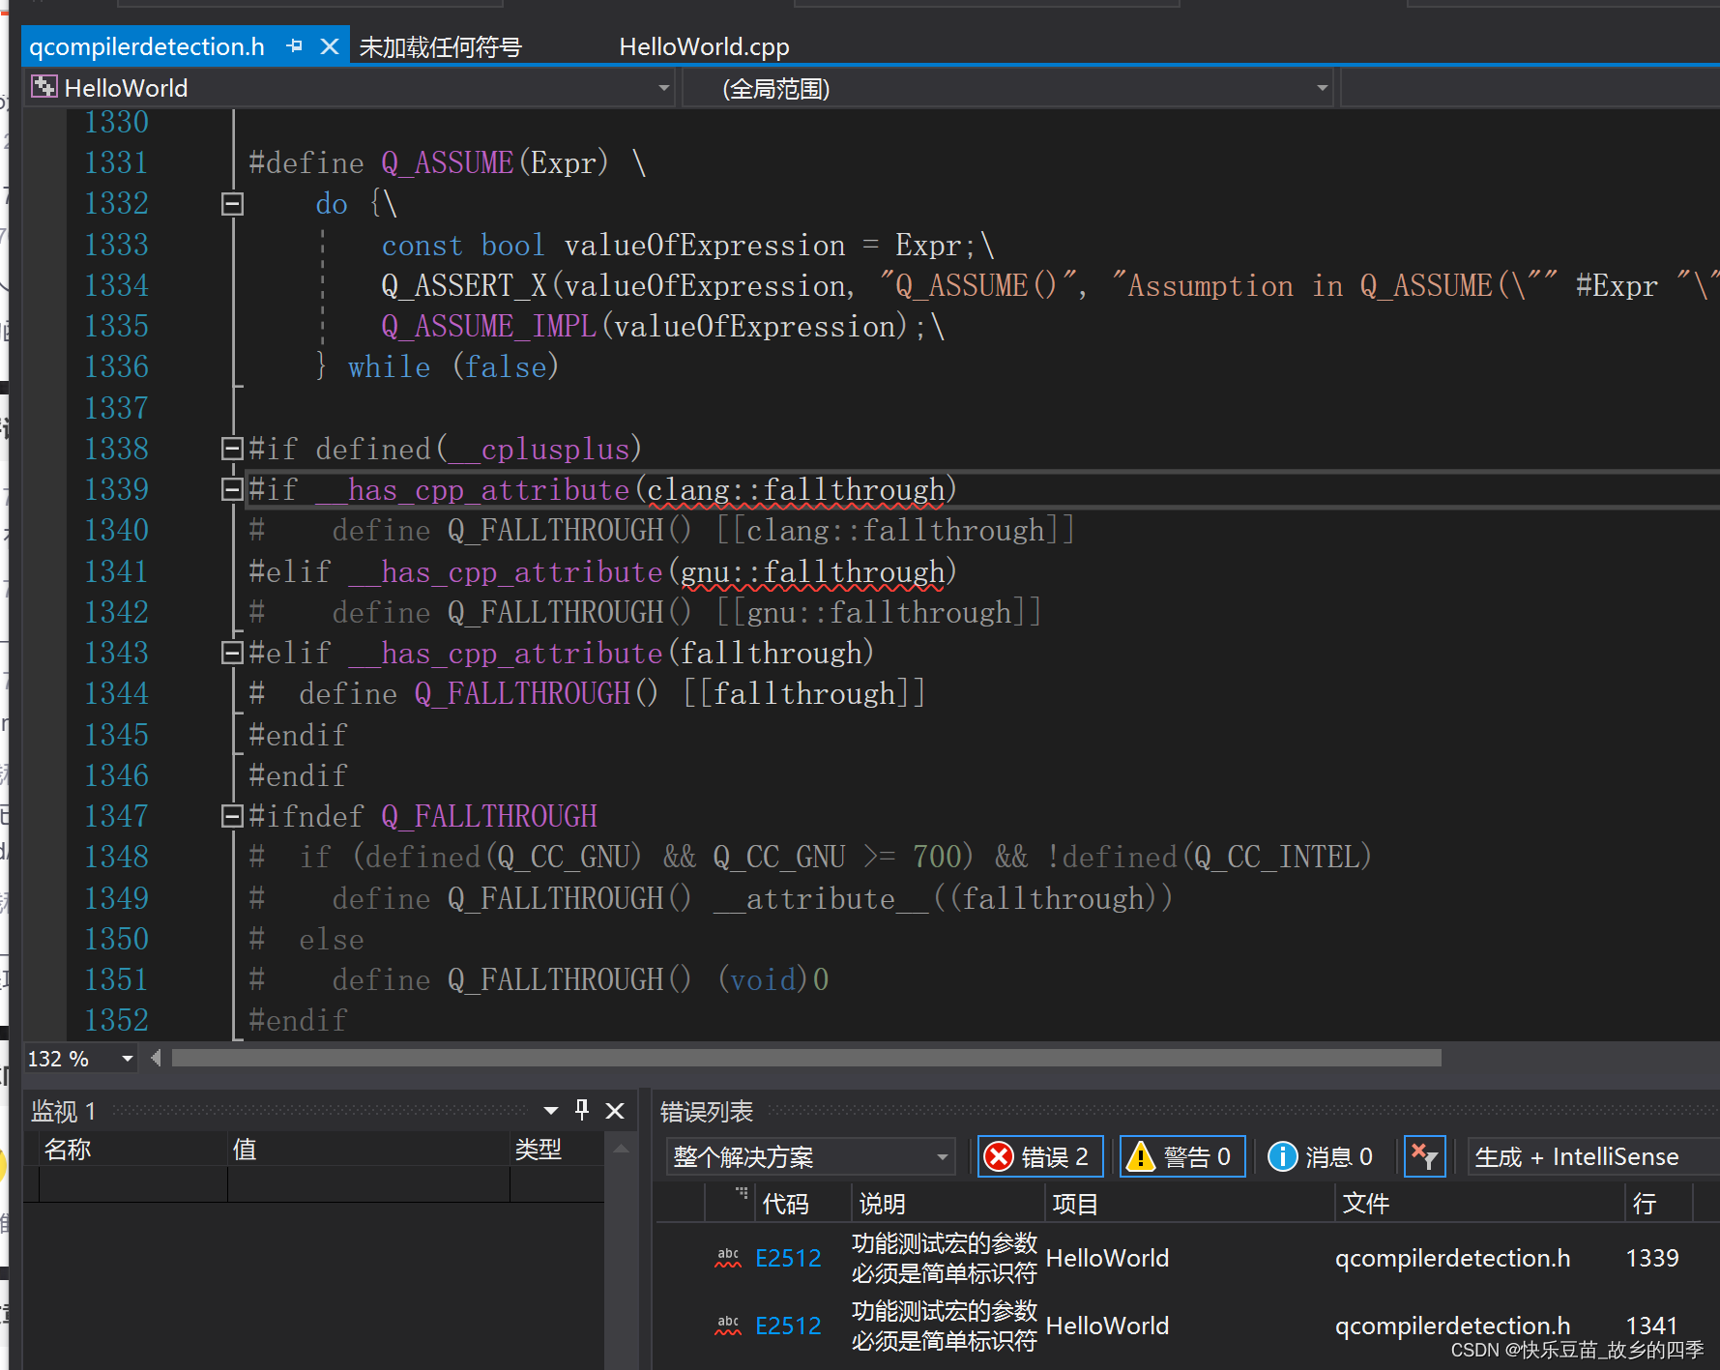Click the 类型 column header in watch window
Image resolution: width=1720 pixels, height=1370 pixels.
pos(557,1149)
